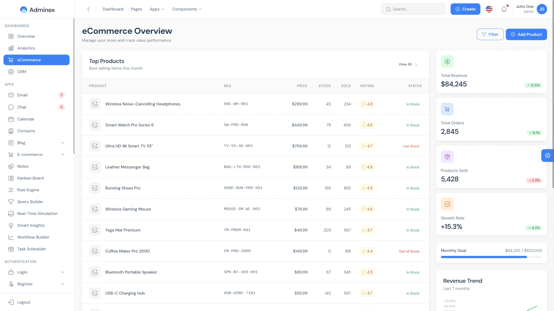Click the Wireless Noise-Cancelling Headphones image placeholder
Image resolution: width=554 pixels, height=311 pixels.
click(x=95, y=104)
